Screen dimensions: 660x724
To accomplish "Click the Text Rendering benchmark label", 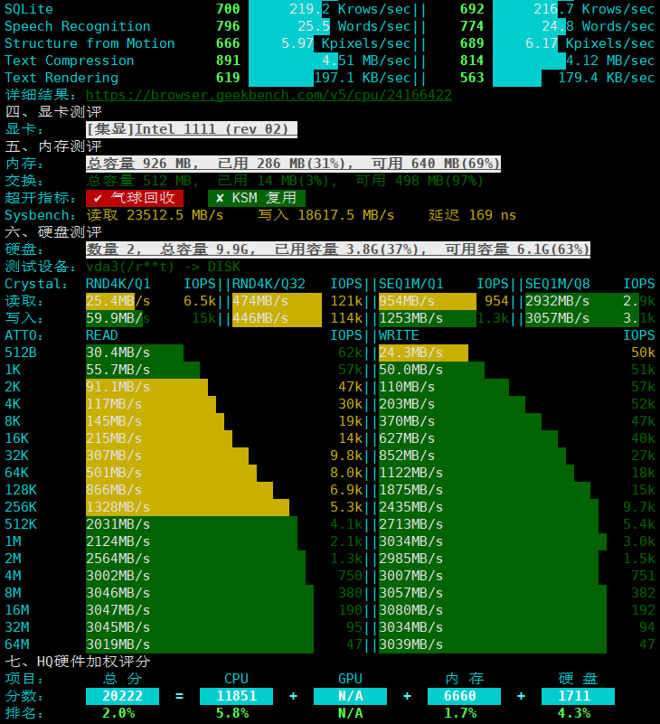I will click(61, 78).
